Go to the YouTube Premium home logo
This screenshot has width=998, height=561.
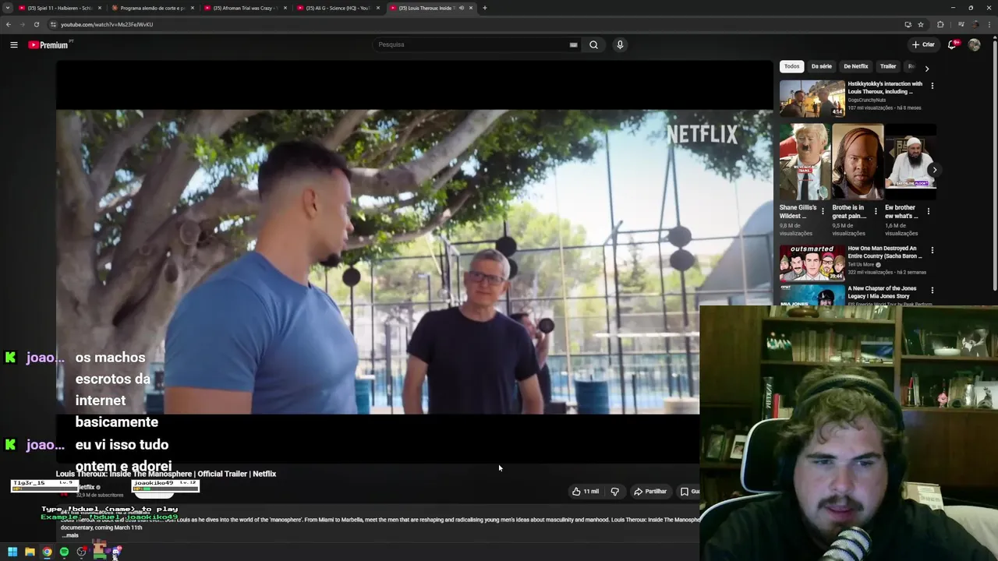click(x=50, y=44)
